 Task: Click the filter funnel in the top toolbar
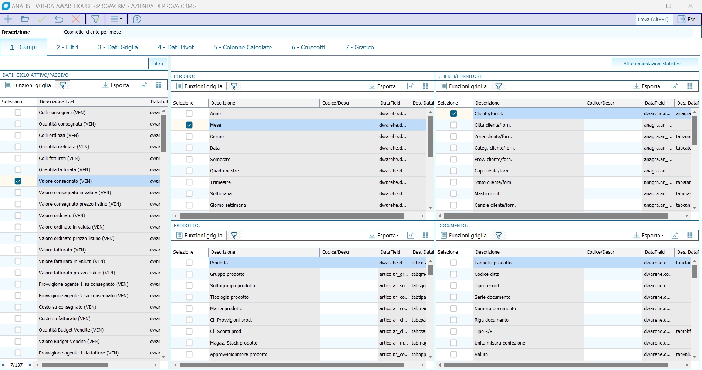coord(95,19)
